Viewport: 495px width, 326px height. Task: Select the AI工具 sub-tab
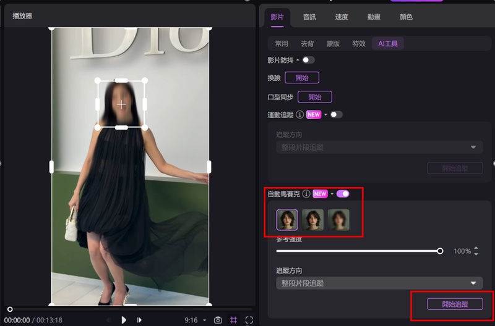(388, 43)
